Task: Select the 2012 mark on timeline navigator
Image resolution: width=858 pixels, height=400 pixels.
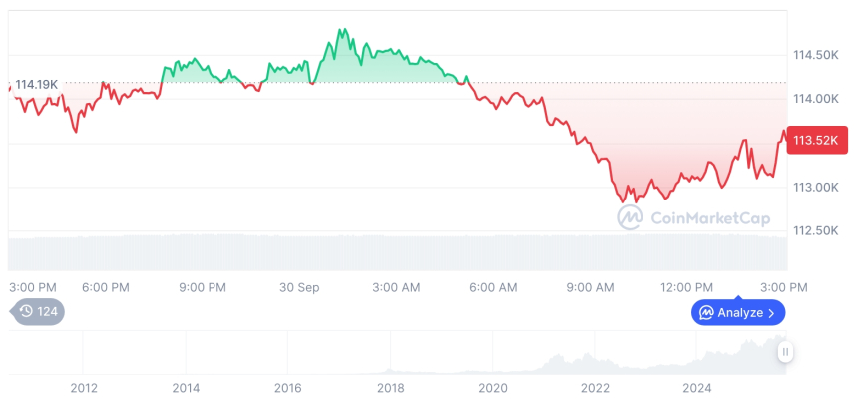Action: point(84,388)
